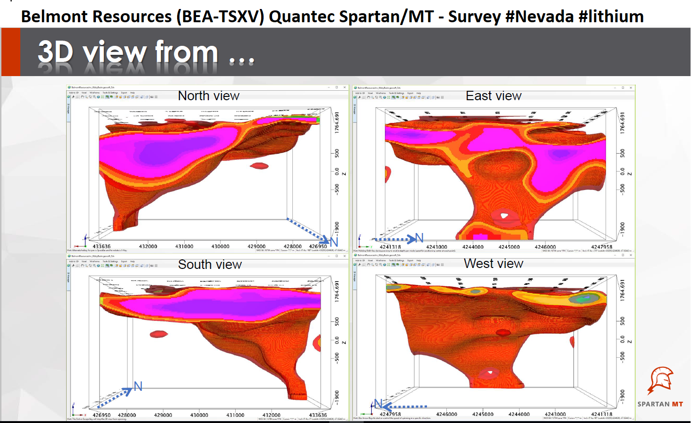The width and height of the screenshot is (691, 423).
Task: Click the green full-extent arrows icon in North view toolbar
Action: pyautogui.click(x=102, y=97)
